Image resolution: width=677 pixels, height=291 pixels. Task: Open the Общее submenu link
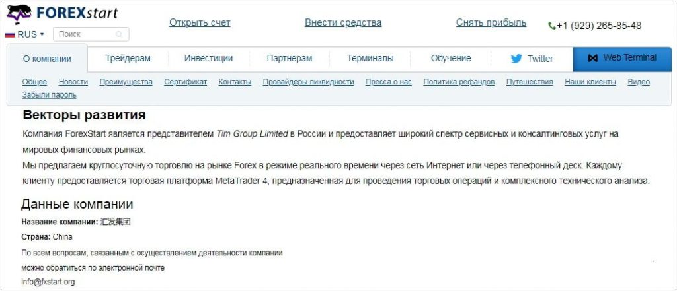34,82
